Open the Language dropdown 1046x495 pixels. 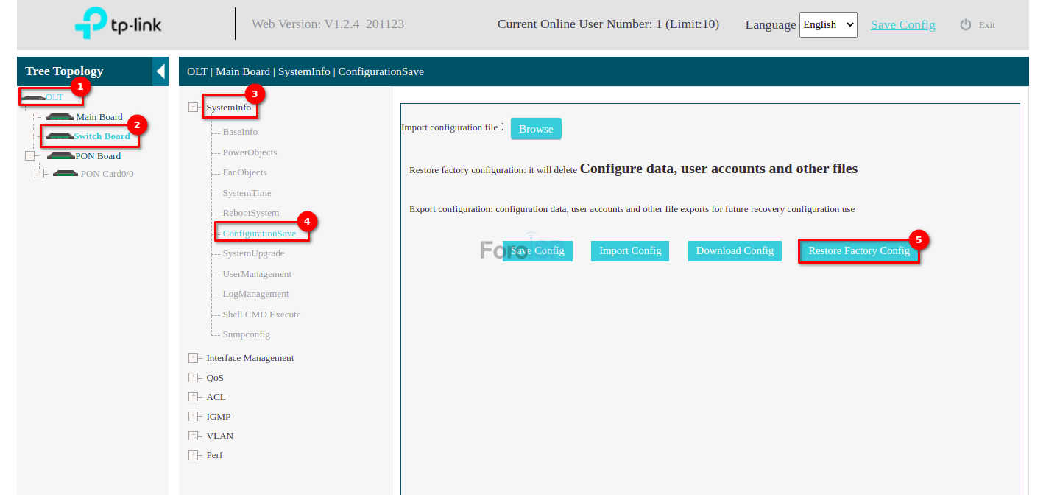(828, 24)
